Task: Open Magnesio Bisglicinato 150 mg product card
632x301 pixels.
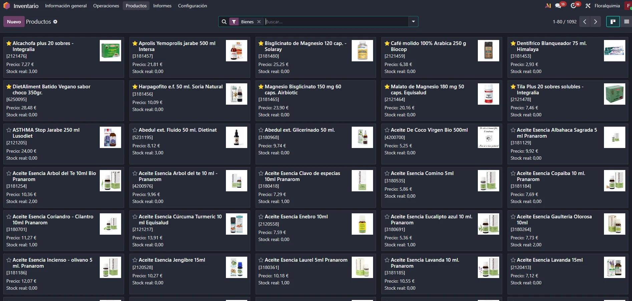Action: click(x=316, y=101)
